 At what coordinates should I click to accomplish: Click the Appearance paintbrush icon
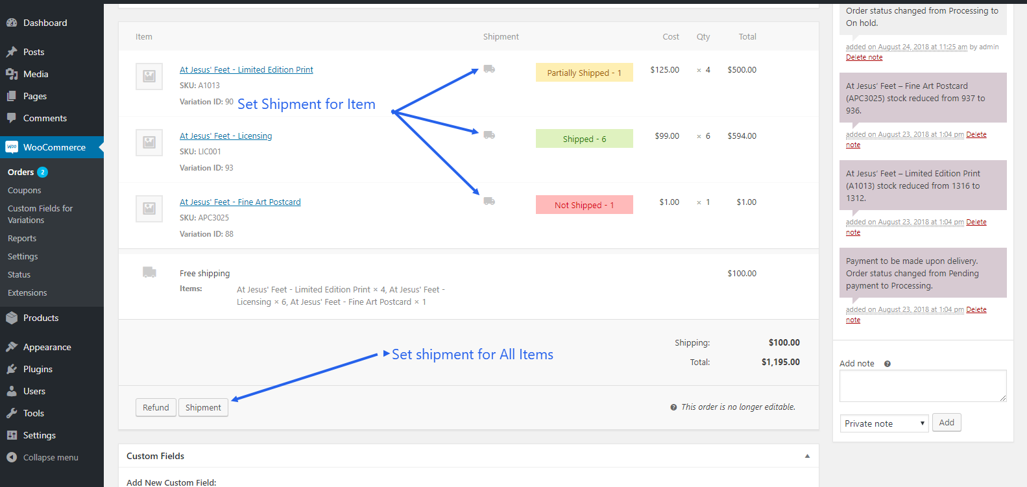pyautogui.click(x=12, y=347)
